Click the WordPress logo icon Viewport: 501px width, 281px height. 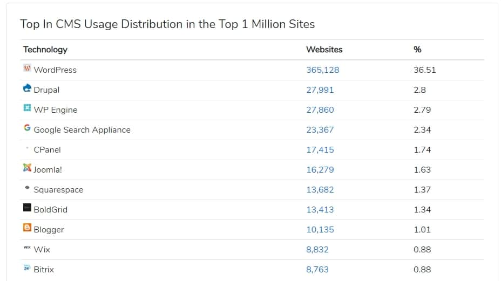tap(27, 68)
